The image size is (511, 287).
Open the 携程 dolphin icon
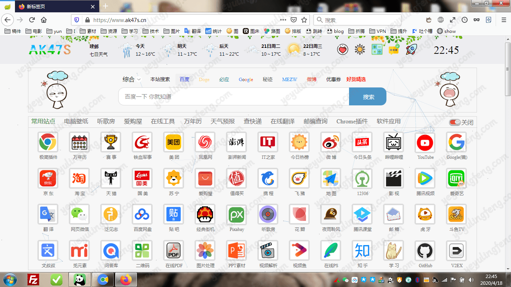(268, 179)
